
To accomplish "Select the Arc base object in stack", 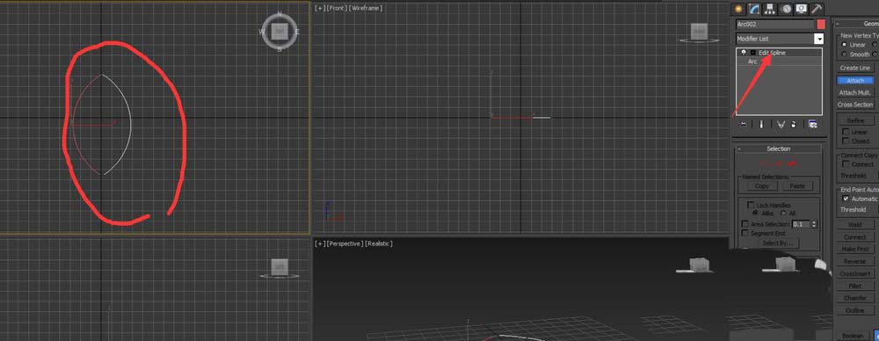I will [752, 62].
